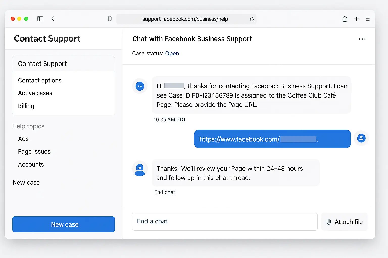
Task: Click the blue New case button
Action: pos(64,224)
